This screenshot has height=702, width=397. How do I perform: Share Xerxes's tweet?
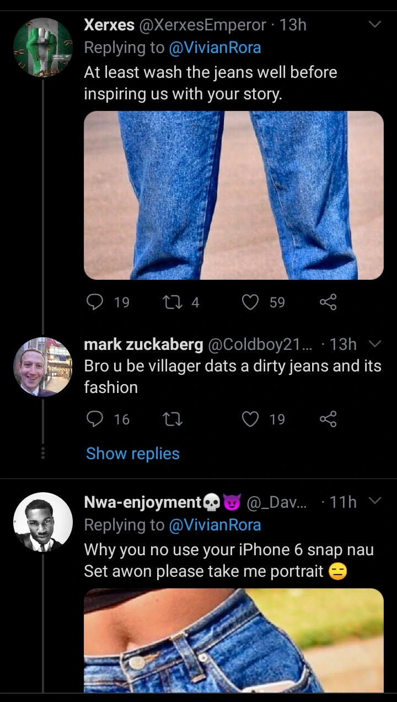(328, 302)
